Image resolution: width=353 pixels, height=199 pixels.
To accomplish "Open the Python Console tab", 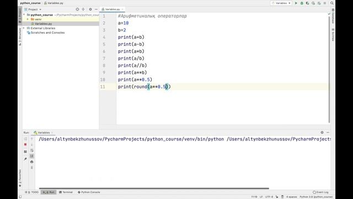I will 89,192.
